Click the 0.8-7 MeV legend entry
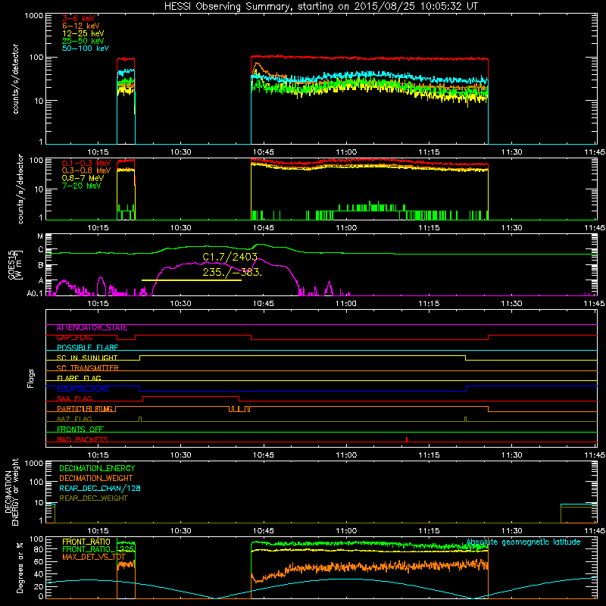606x606 pixels. (x=83, y=178)
